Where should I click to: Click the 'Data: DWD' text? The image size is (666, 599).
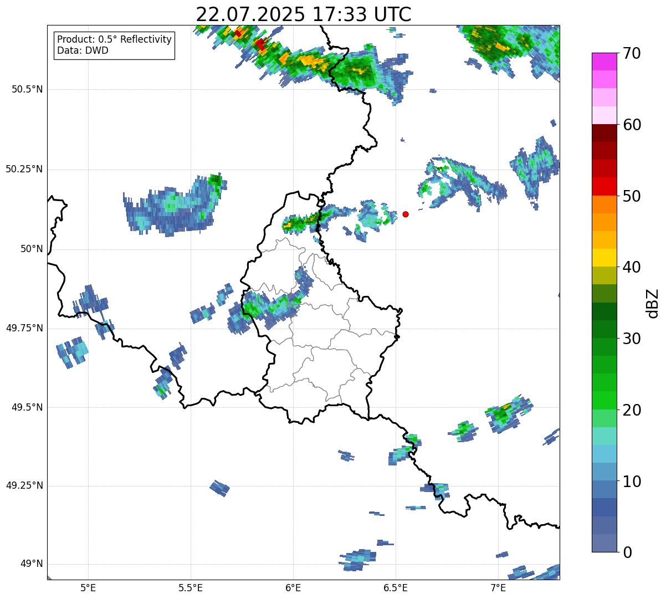(x=83, y=50)
